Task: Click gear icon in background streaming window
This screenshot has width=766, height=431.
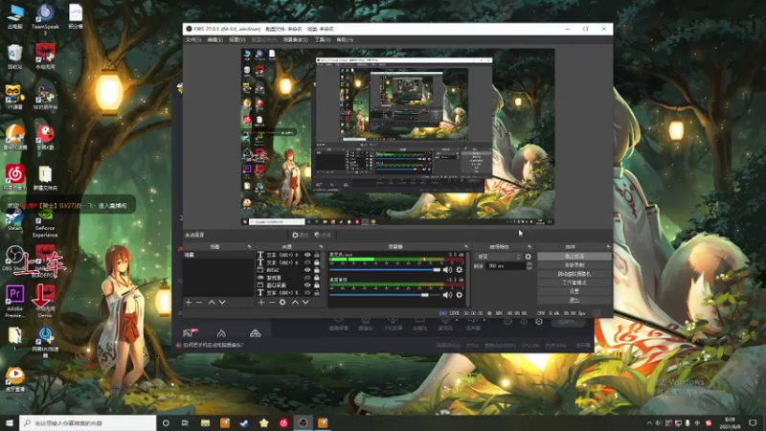Action: click(539, 322)
